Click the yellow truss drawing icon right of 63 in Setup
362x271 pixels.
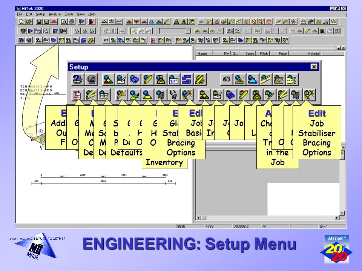click(240, 79)
